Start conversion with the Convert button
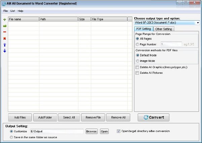The image size is (202, 143). point(154,117)
